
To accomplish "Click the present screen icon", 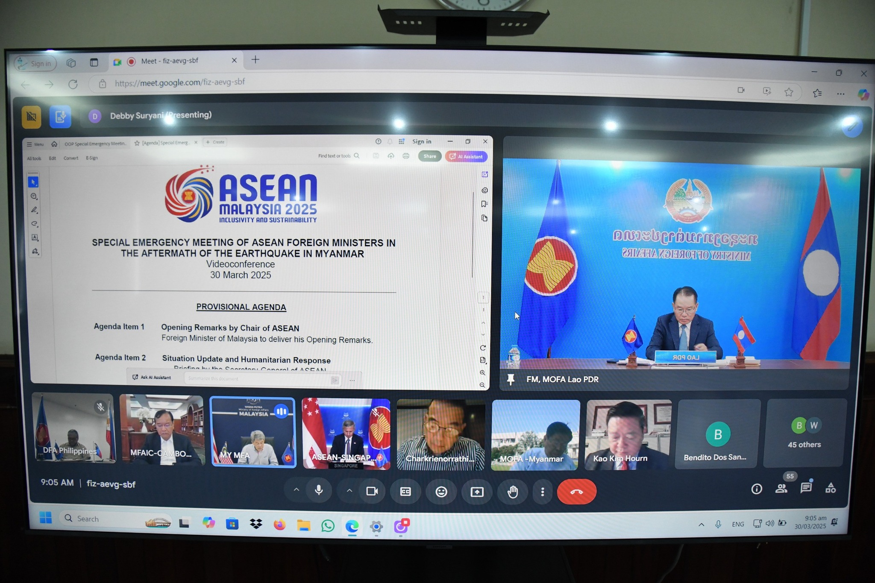I will 477,492.
